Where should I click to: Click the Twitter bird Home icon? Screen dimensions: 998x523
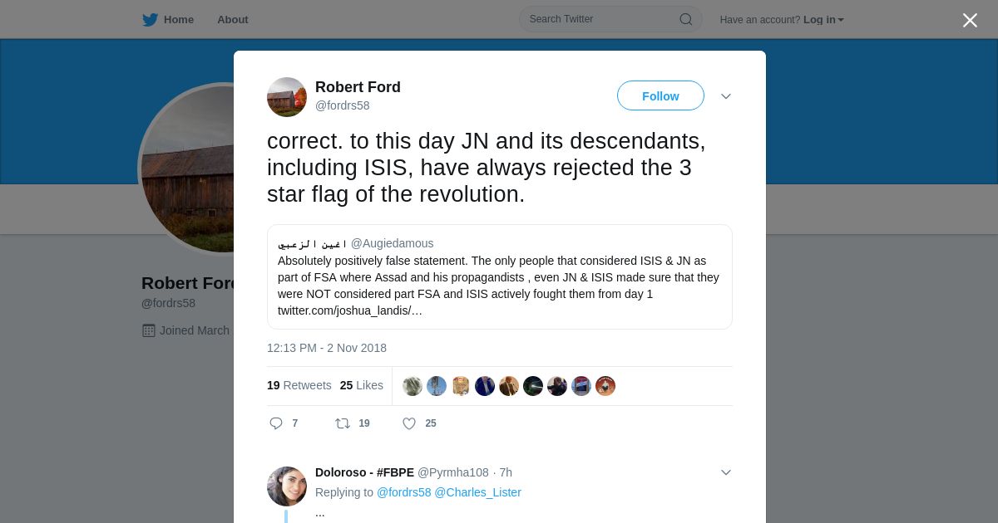(150, 20)
